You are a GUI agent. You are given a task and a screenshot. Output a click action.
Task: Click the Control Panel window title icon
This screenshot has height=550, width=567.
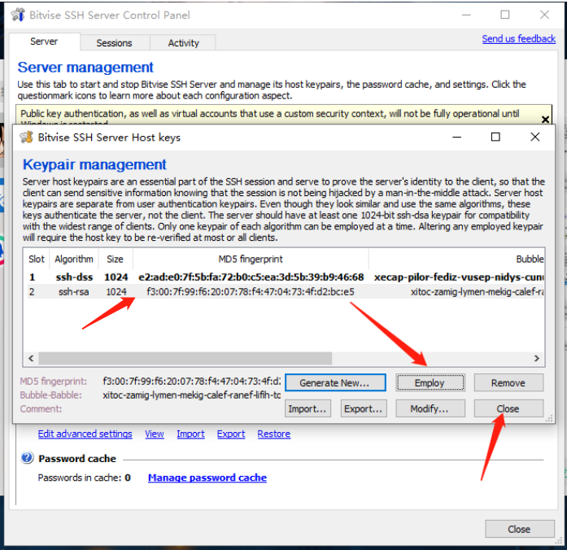coord(18,15)
